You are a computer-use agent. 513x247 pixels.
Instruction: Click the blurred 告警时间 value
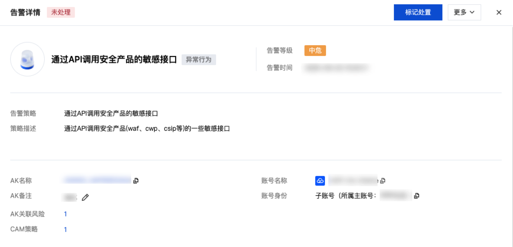point(336,68)
